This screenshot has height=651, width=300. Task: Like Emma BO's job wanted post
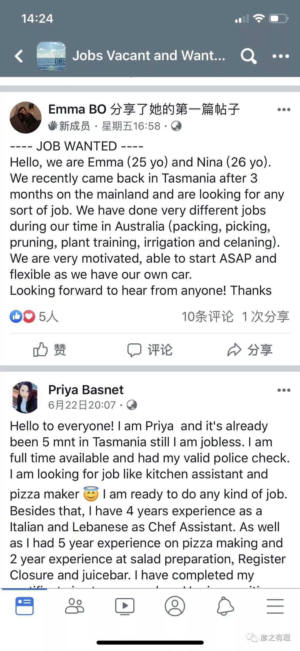pos(49,350)
